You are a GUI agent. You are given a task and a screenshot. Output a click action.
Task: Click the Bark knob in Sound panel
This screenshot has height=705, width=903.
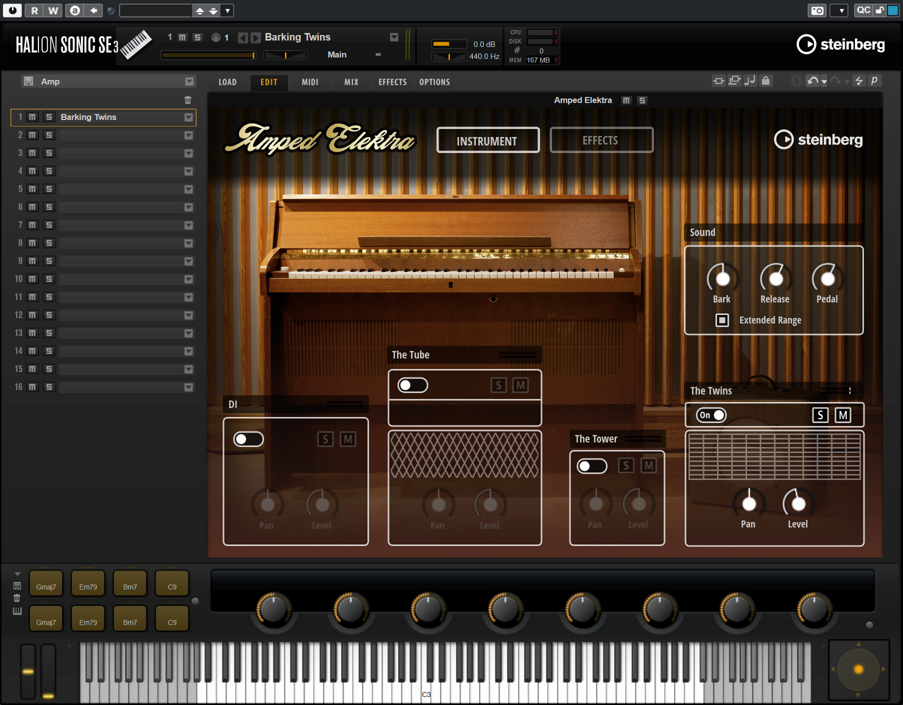[x=722, y=278]
